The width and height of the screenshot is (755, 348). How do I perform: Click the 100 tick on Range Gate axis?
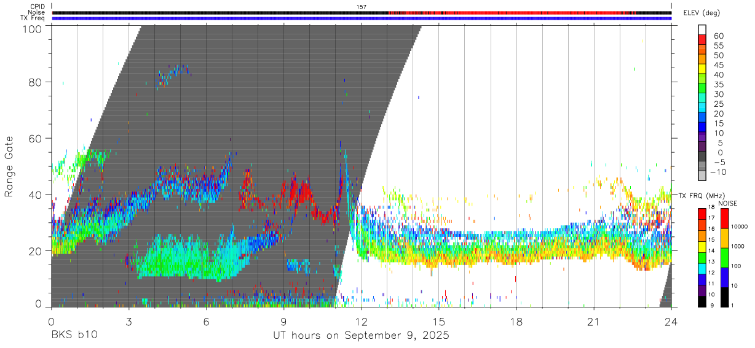(33, 28)
